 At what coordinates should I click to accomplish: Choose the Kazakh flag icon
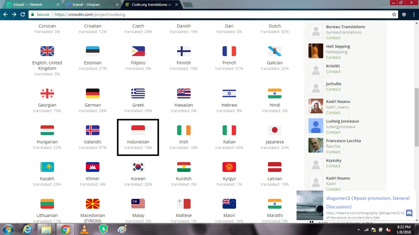[x=47, y=167]
